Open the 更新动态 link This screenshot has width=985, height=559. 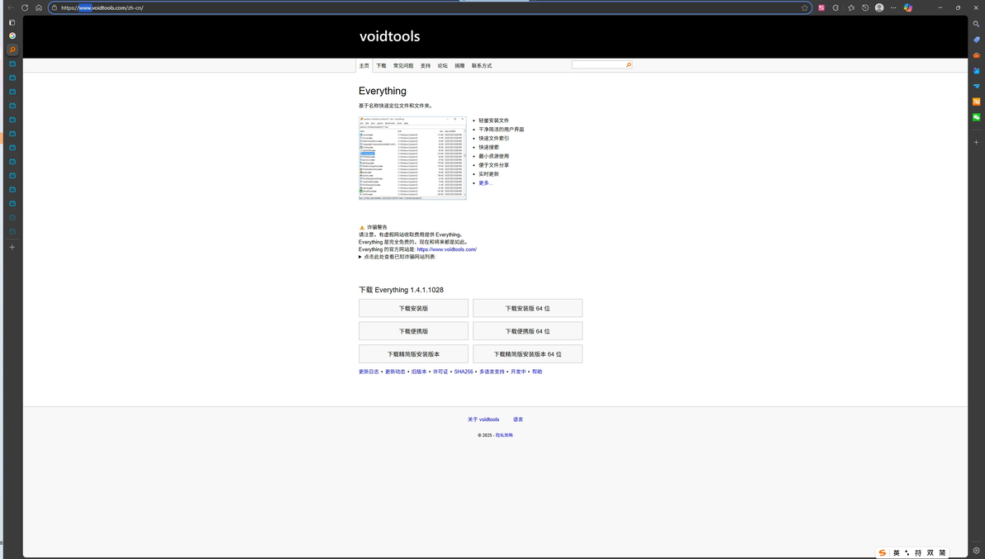[x=395, y=372]
